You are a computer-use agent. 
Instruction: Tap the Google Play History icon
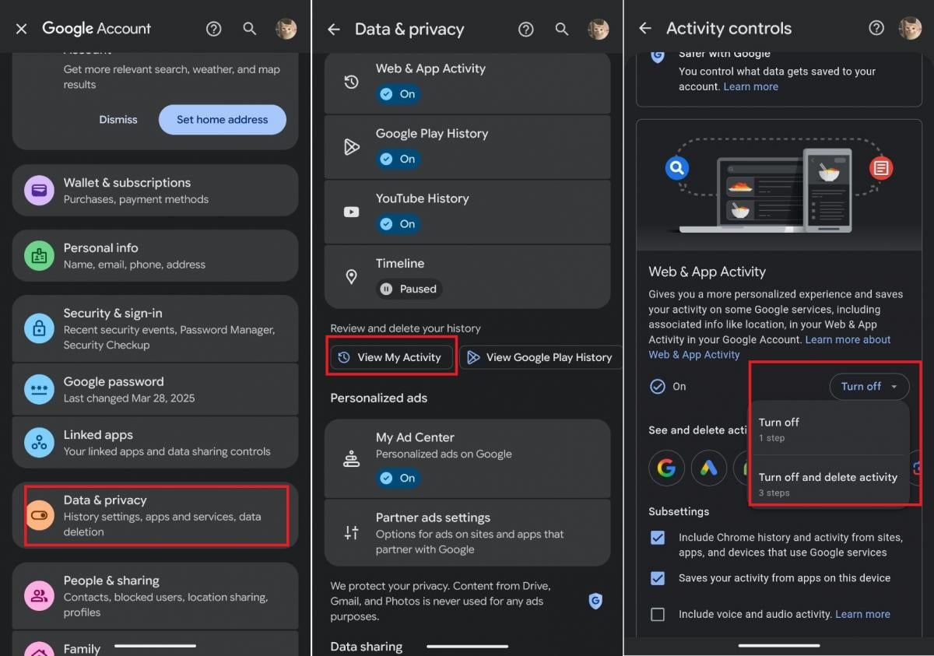coord(352,146)
